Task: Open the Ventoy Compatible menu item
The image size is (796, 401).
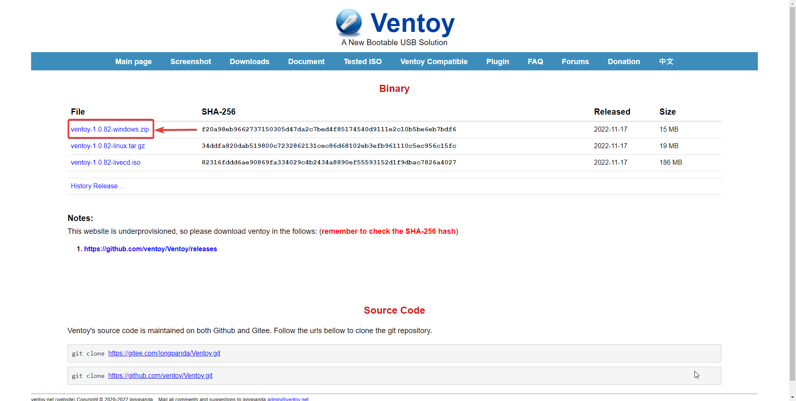Action: point(434,62)
